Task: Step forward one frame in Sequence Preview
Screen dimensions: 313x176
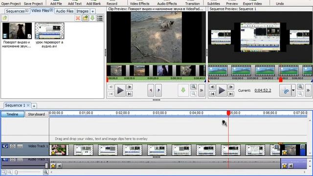Action: (x=231, y=87)
